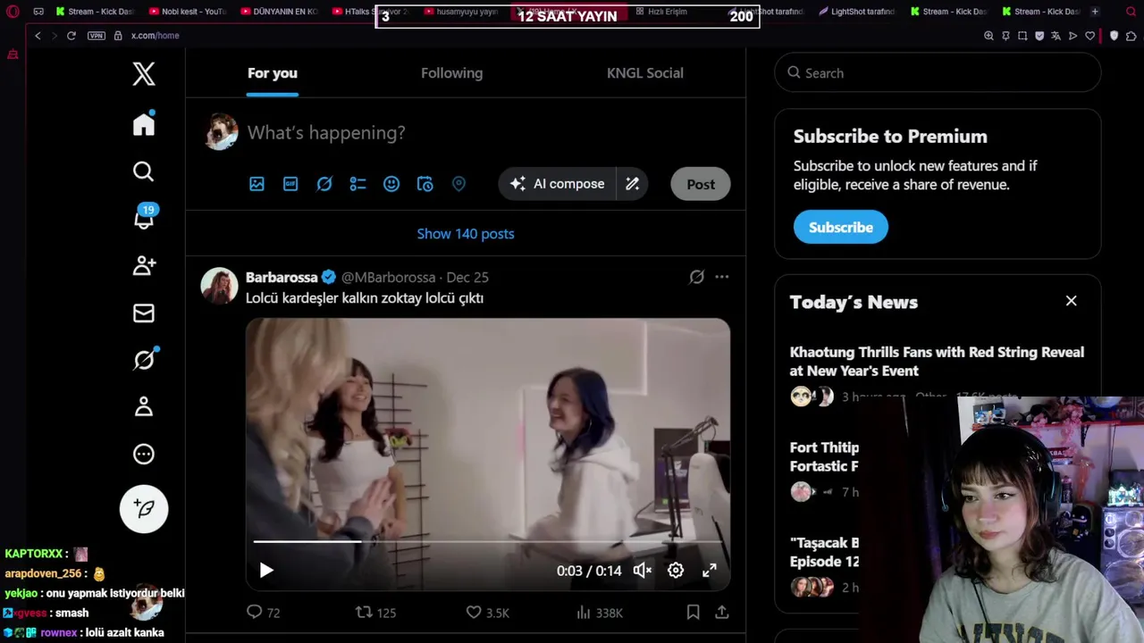Click the video progress bar
Viewport: 1144px width, 643px height.
click(x=488, y=541)
